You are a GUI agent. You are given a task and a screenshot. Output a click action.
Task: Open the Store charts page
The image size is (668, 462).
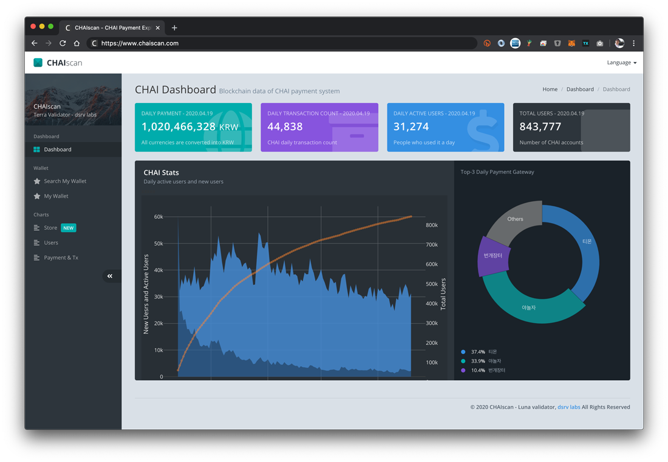click(x=50, y=227)
